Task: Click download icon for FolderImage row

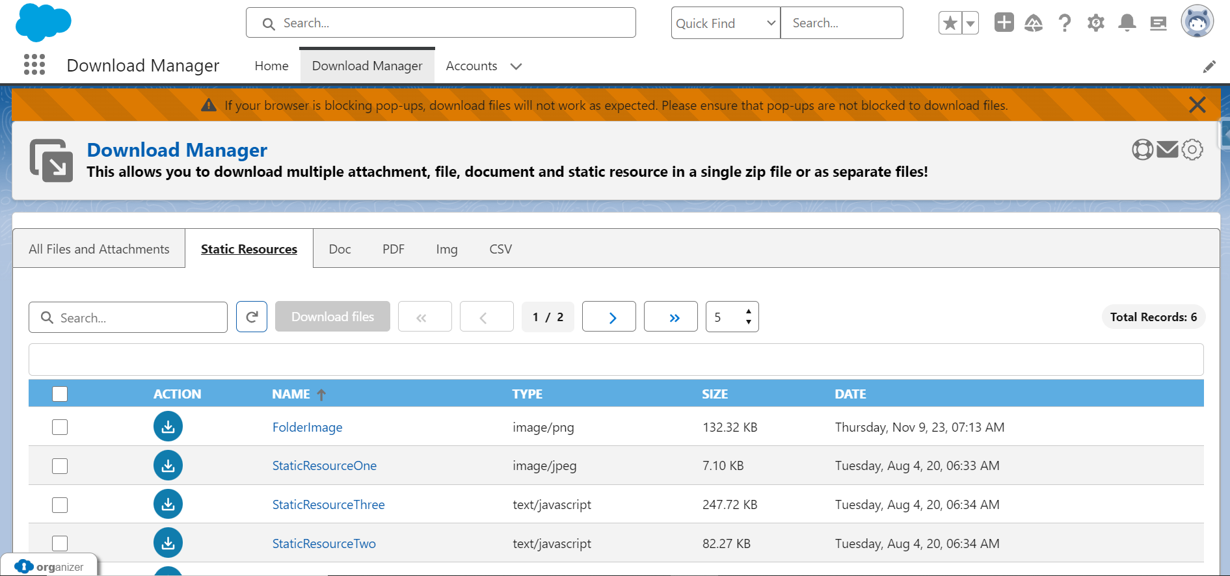Action: tap(168, 427)
